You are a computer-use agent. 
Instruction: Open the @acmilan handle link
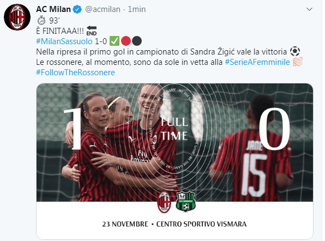tap(103, 9)
